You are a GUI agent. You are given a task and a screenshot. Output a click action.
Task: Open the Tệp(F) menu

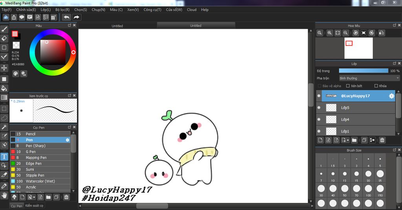click(x=6, y=10)
